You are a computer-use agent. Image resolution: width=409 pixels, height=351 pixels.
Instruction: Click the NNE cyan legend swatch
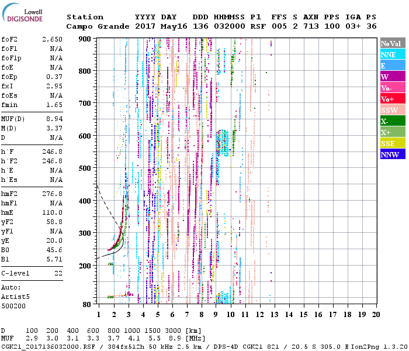pos(391,54)
